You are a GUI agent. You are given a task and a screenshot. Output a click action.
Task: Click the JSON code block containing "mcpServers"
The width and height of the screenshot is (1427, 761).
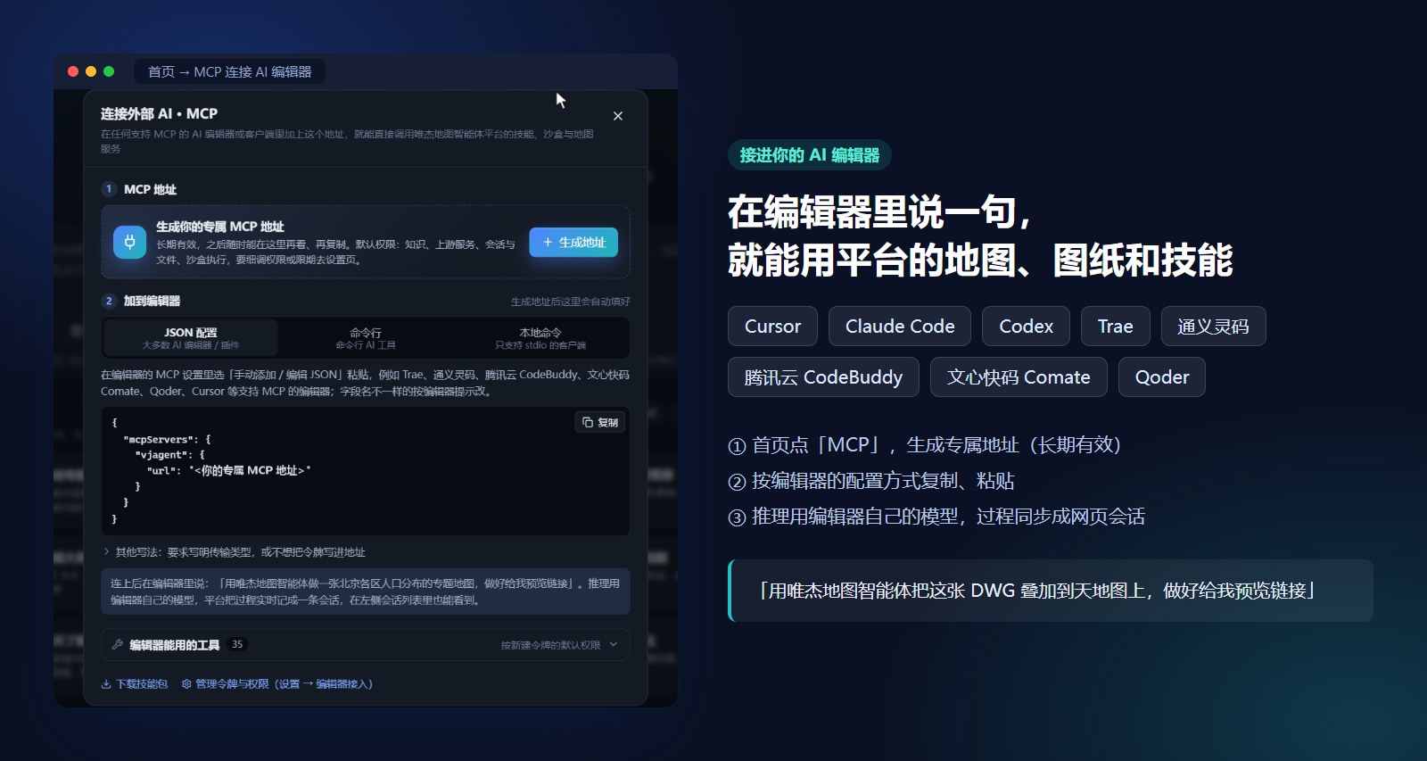coord(366,471)
